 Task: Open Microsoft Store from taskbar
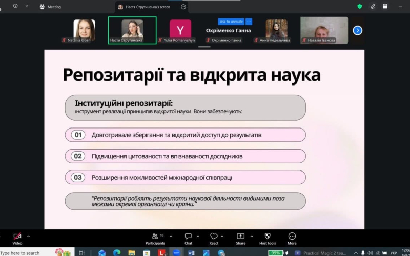pyautogui.click(x=147, y=253)
